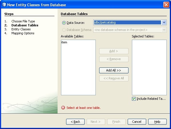Close the New Entity Classes dialog
This screenshot has width=171, height=129.
(166, 5)
